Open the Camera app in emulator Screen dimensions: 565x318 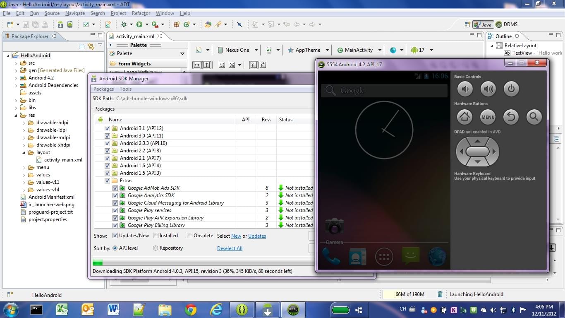(334, 226)
